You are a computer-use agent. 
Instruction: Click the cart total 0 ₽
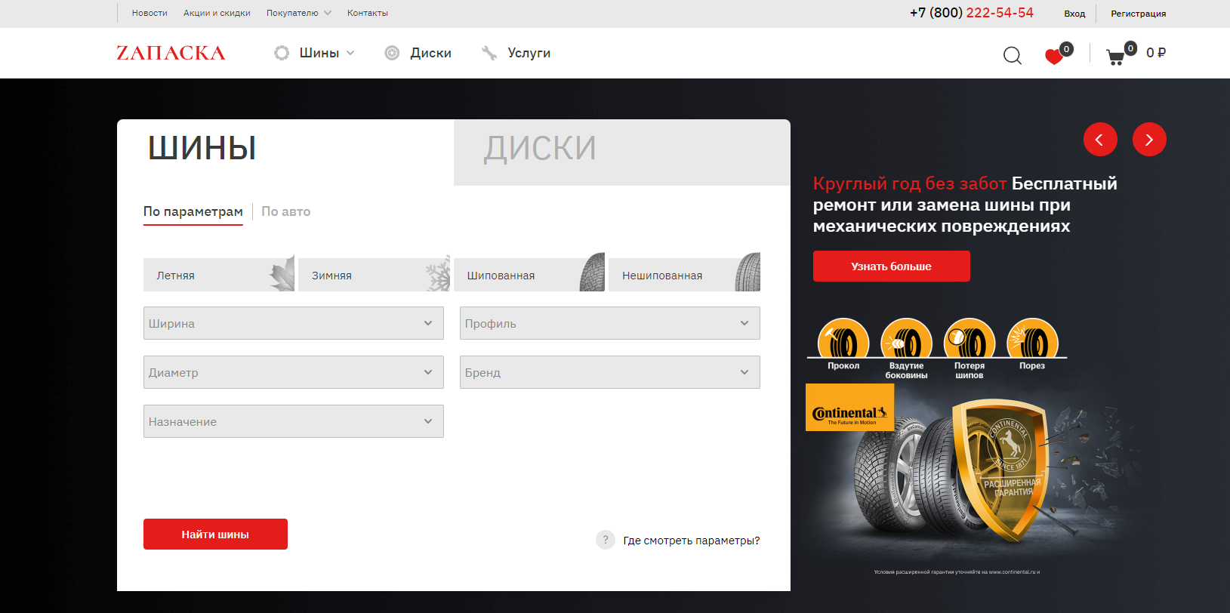[1156, 53]
